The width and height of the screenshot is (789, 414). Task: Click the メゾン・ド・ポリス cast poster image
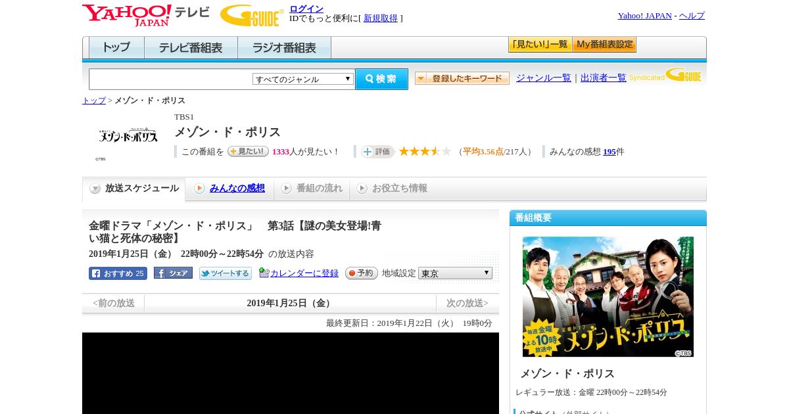608,297
